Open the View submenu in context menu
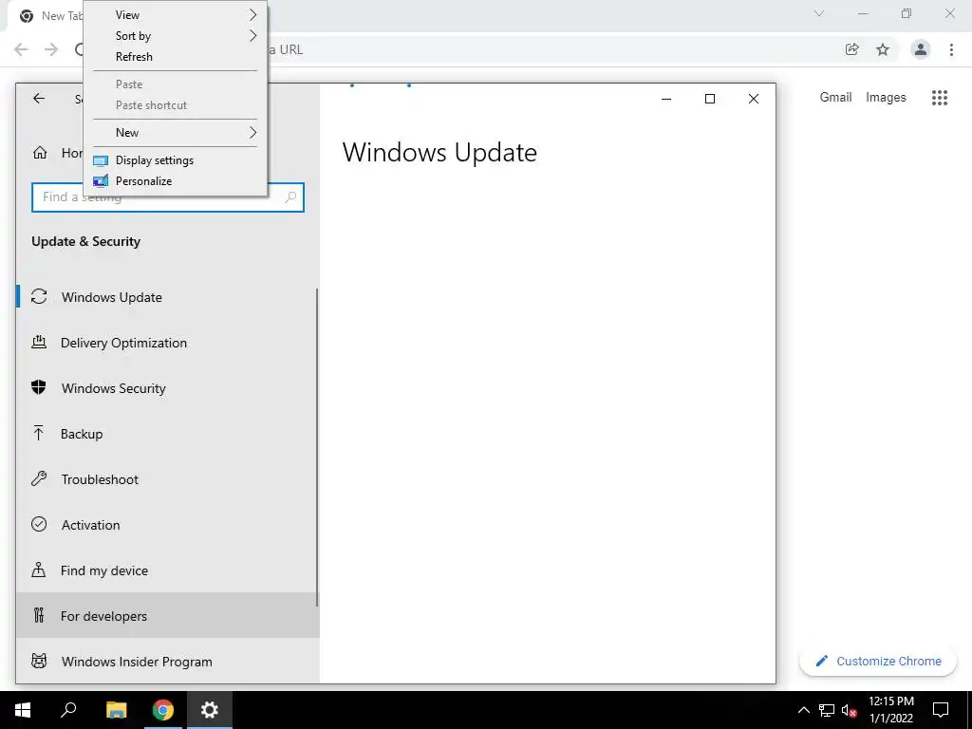This screenshot has height=729, width=972. click(176, 15)
